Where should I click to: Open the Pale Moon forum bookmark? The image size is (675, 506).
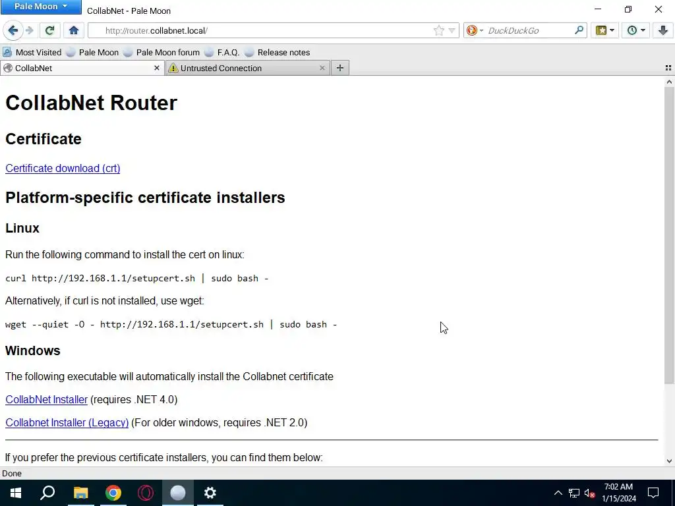161,53
